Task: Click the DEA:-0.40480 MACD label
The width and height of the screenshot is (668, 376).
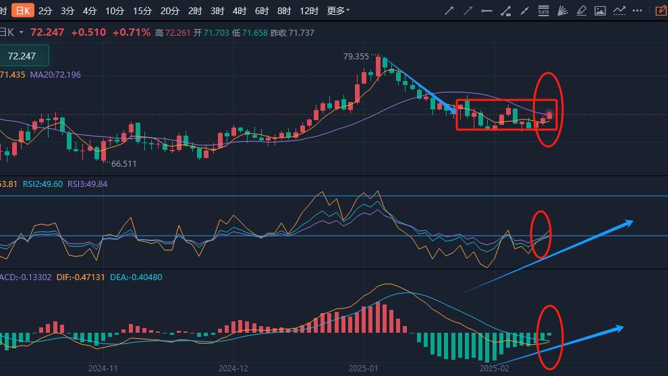Action: click(136, 277)
